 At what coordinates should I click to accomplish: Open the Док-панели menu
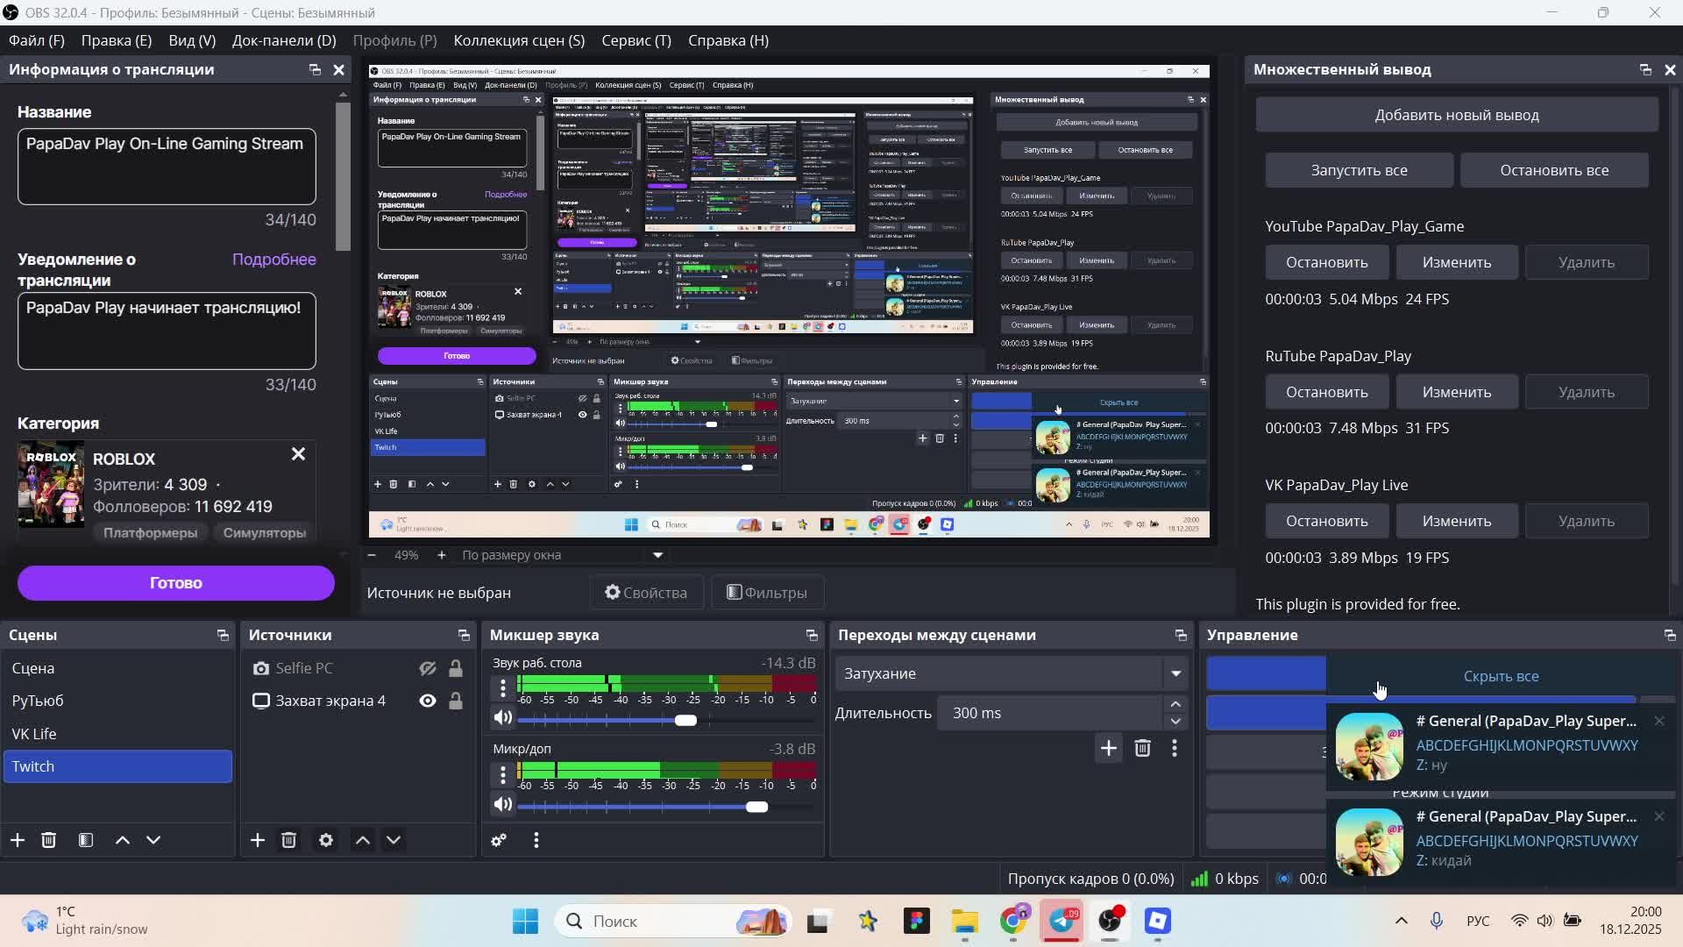pos(283,40)
